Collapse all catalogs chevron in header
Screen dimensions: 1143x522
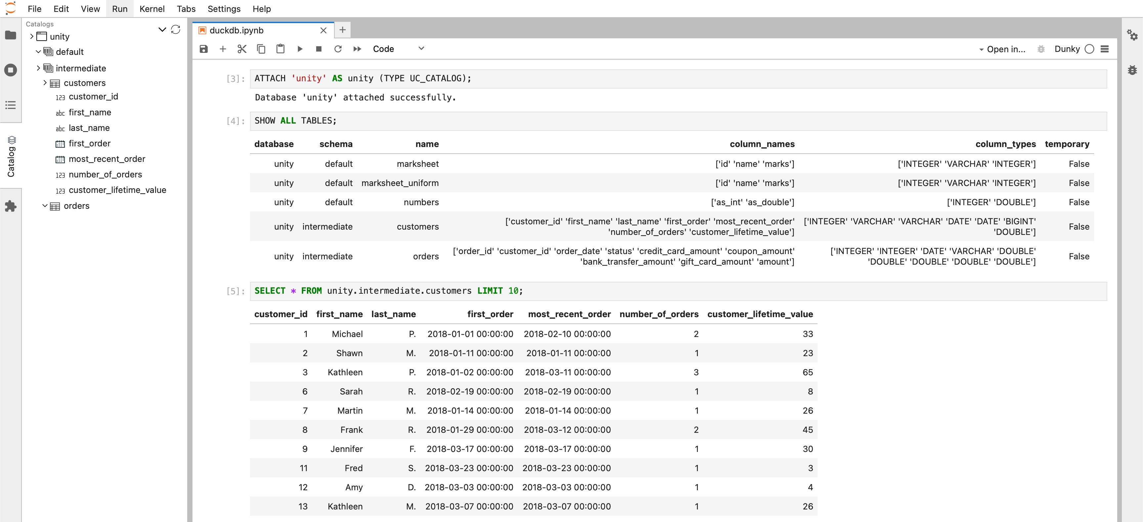(162, 29)
